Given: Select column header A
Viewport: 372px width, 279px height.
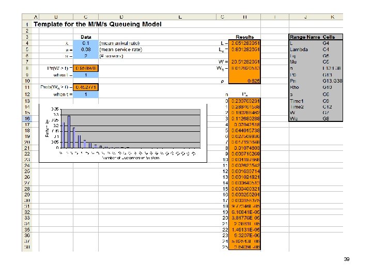Looking at the screenshot, I should pyautogui.click(x=36, y=17).
